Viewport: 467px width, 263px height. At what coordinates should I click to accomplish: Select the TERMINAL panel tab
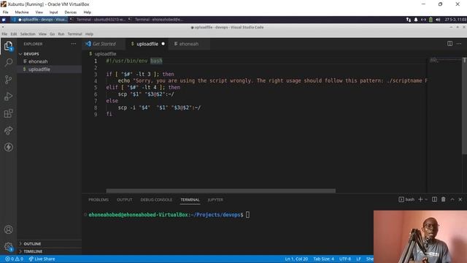(x=190, y=199)
